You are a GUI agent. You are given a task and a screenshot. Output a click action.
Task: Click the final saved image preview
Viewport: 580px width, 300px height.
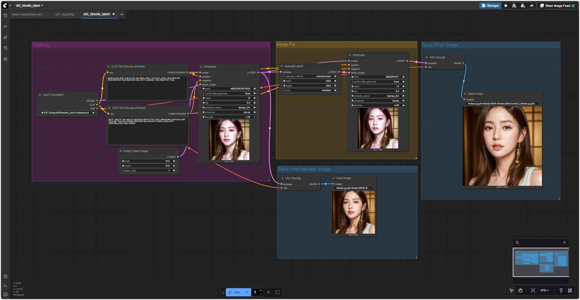[502, 146]
